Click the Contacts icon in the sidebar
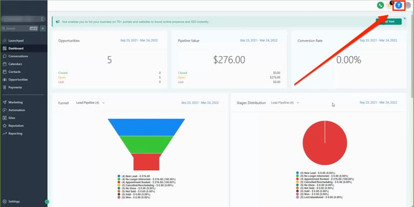Viewport: 414px width, 207px height. [4, 72]
